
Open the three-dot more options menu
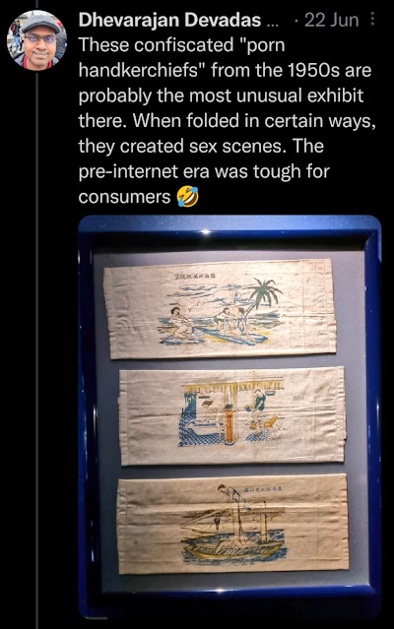point(372,19)
